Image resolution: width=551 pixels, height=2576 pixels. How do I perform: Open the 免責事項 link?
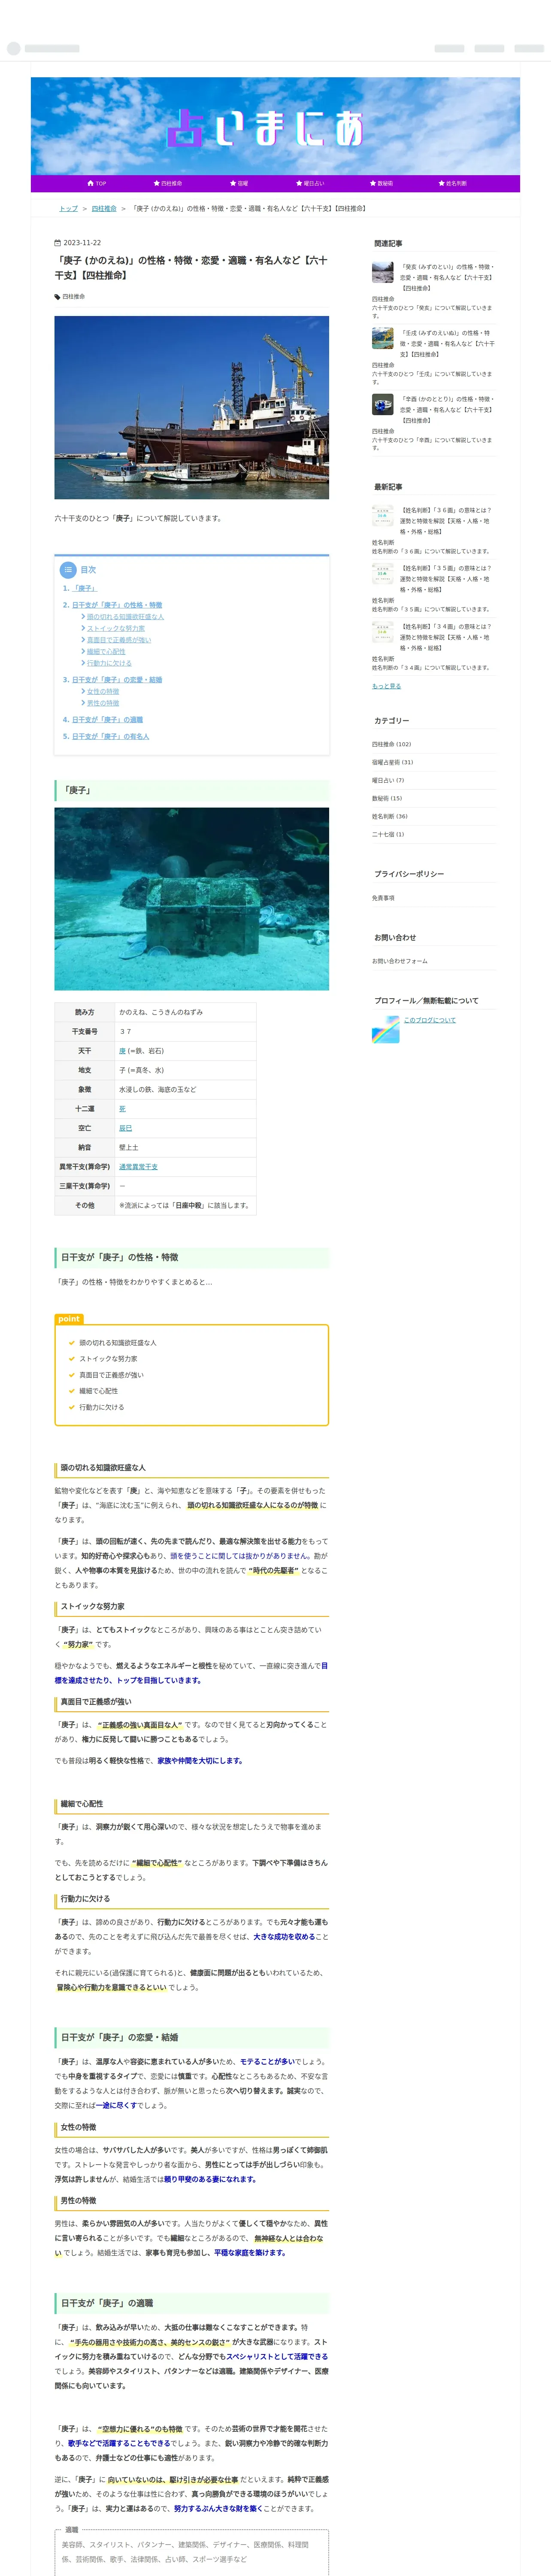tap(383, 898)
